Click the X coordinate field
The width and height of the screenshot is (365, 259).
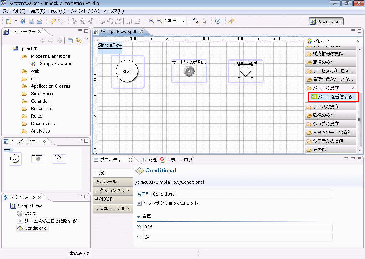pyautogui.click(x=238, y=227)
